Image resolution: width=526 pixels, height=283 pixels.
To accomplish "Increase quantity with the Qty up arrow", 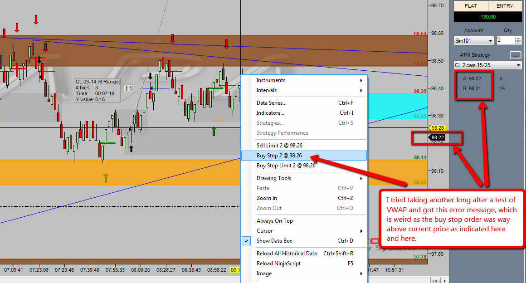I will coord(518,38).
